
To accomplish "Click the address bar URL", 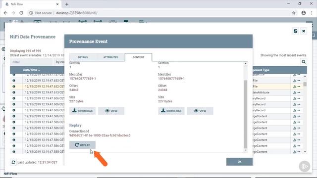I will (77, 13).
